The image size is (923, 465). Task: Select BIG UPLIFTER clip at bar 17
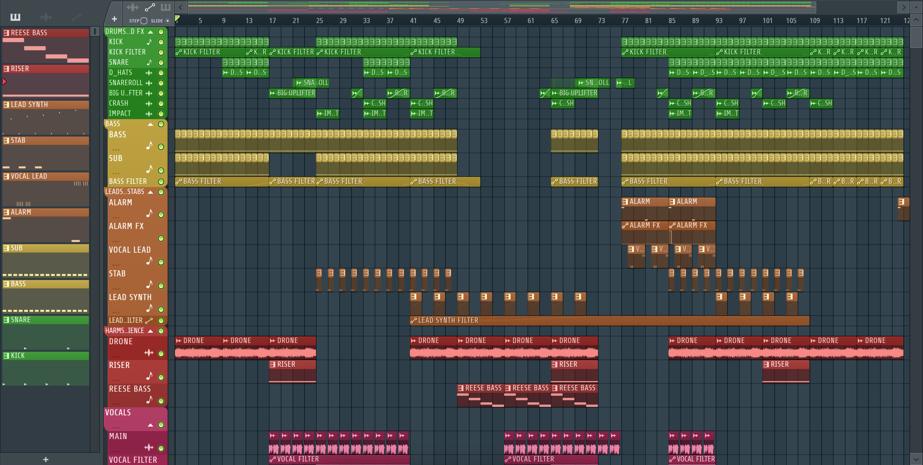point(292,93)
